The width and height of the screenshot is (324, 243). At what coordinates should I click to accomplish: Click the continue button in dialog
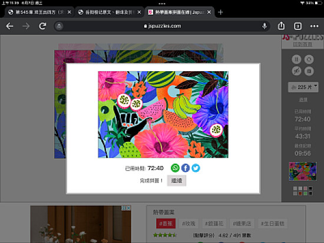point(177,181)
